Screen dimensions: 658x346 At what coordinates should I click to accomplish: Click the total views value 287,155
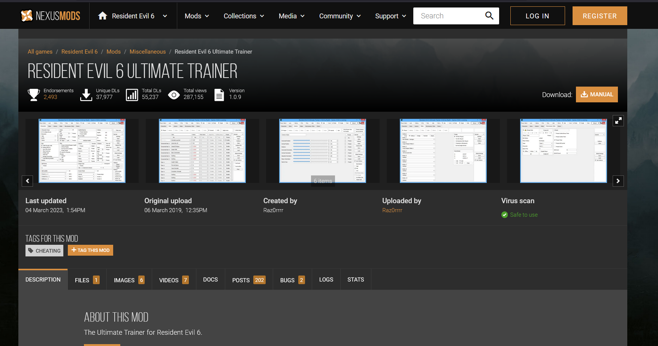pyautogui.click(x=193, y=97)
